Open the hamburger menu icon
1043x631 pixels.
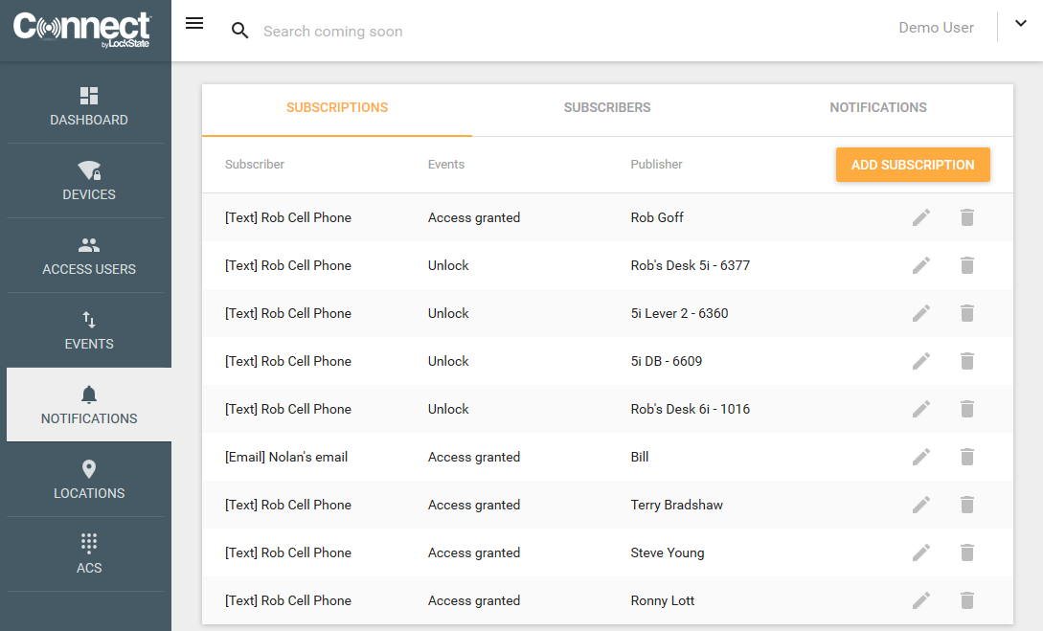tap(194, 23)
